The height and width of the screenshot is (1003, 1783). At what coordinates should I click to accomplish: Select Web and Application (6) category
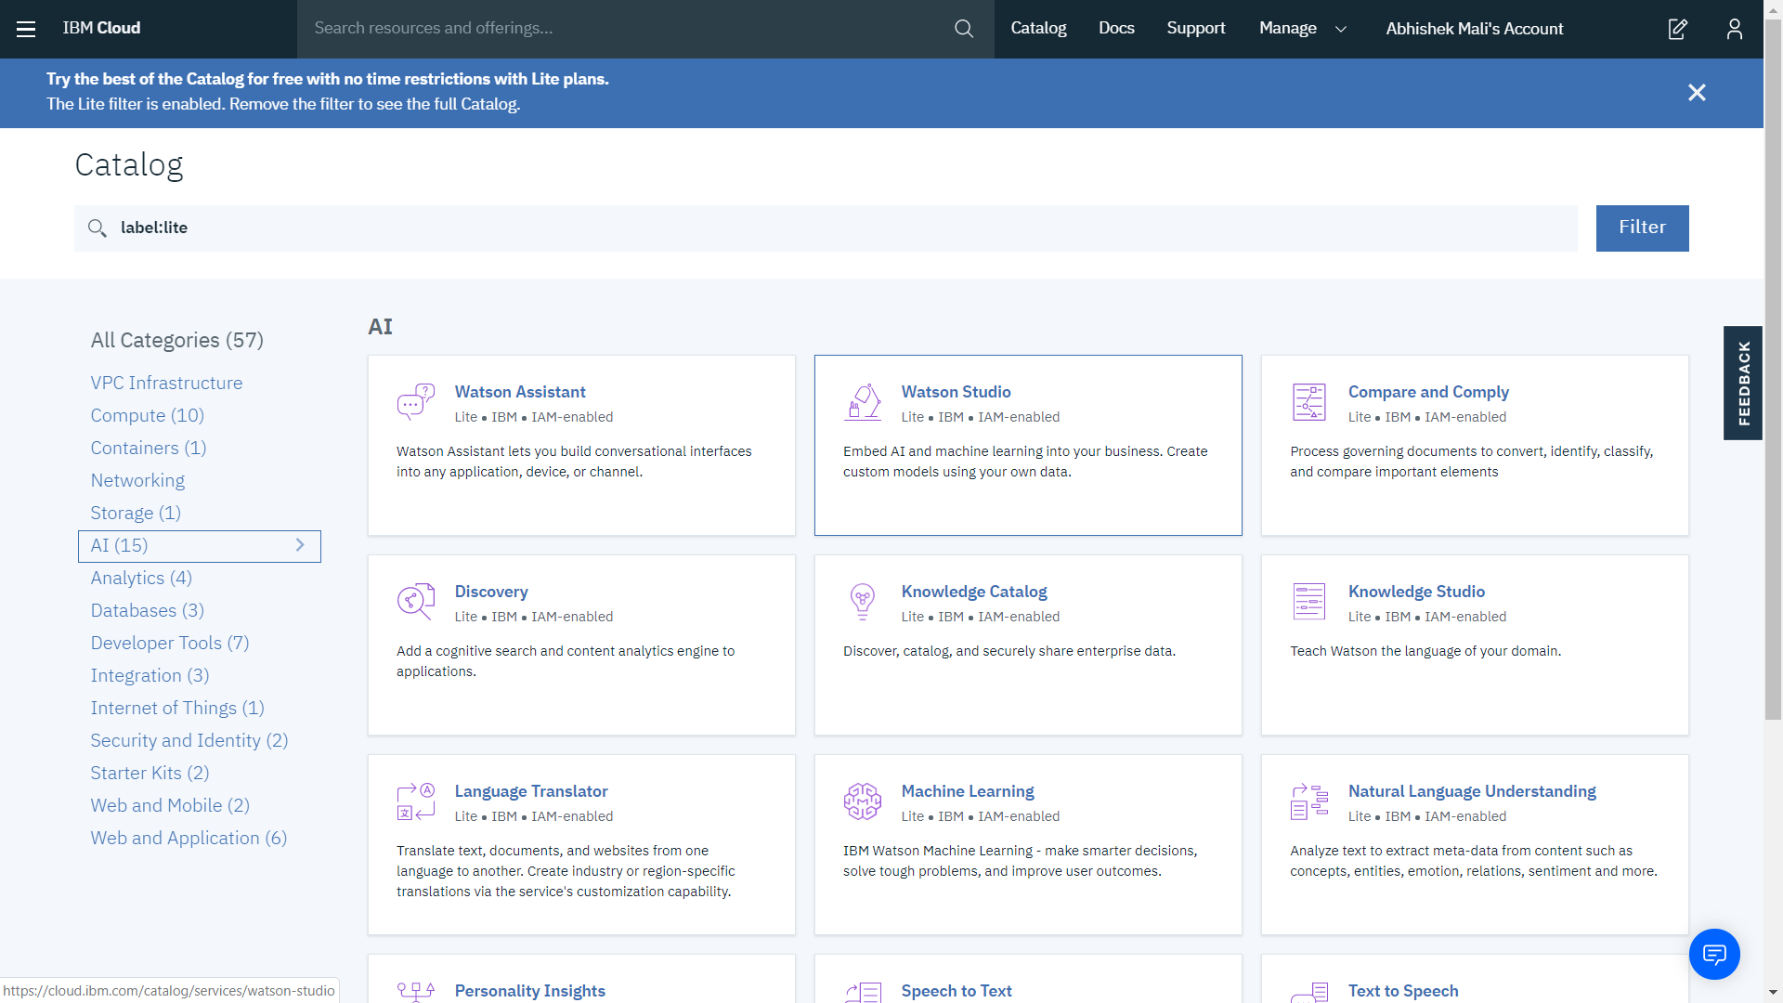(x=189, y=838)
